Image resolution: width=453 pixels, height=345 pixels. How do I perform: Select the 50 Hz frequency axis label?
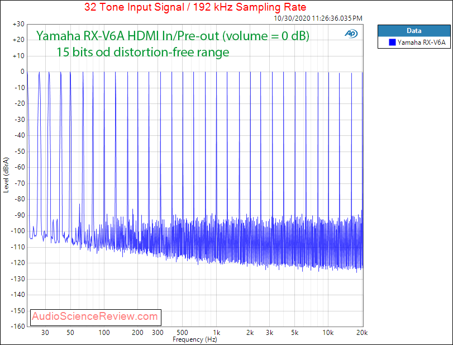click(x=70, y=333)
